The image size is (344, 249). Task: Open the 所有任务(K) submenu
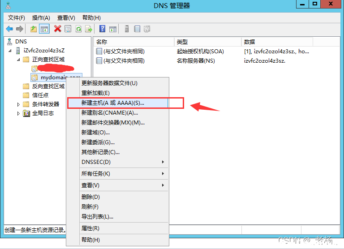tap(124, 173)
